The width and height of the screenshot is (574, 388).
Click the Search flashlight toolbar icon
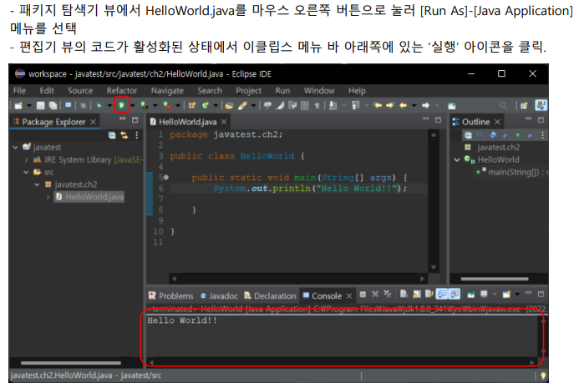pyautogui.click(x=242, y=105)
